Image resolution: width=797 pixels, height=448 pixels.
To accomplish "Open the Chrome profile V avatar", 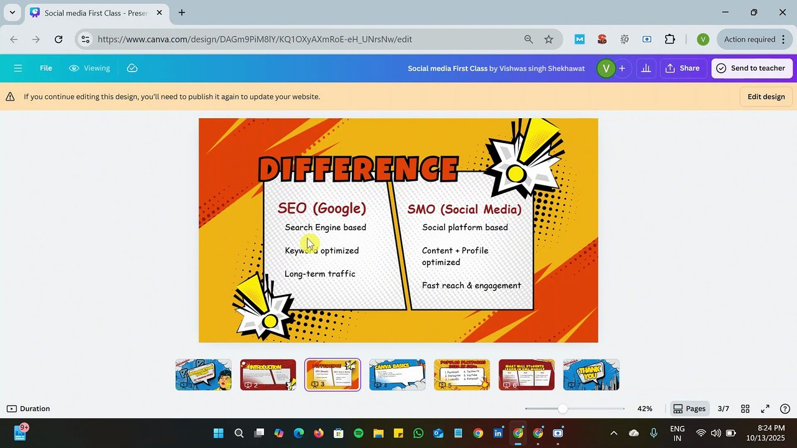I will tap(703, 39).
